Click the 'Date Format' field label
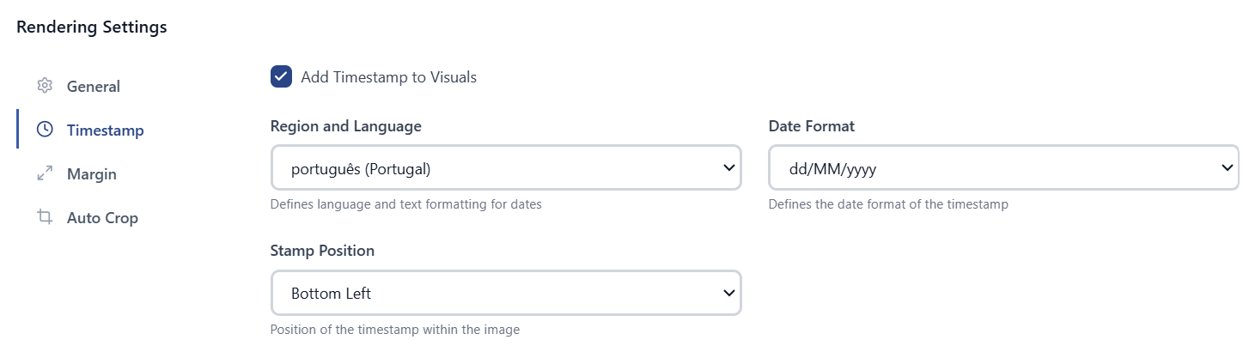The width and height of the screenshot is (1243, 358). click(812, 126)
